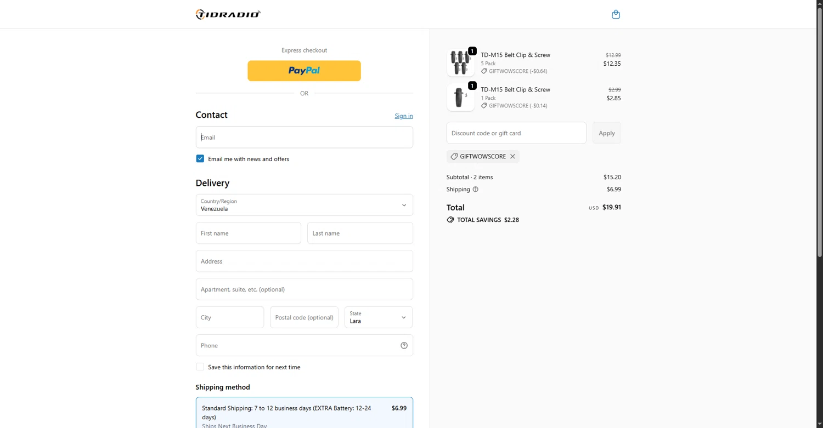The image size is (823, 428).
Task: Click into the First name field
Action: (248, 233)
